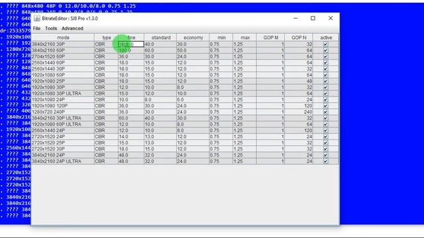Click CBR type cell for 3840x2160 24P
Viewport: 424px width, 238px height.
click(106, 155)
